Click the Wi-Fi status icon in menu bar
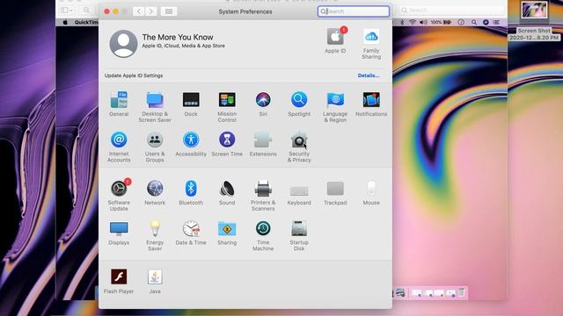This screenshot has width=563, height=316. click(x=413, y=22)
